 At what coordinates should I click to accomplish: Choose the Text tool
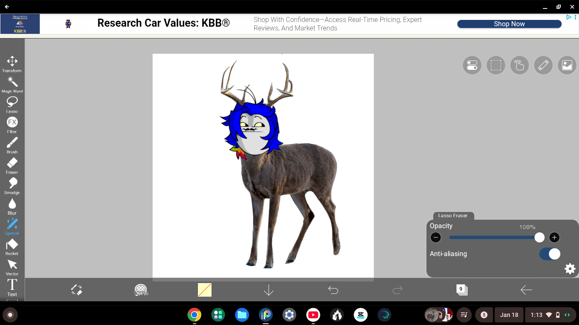(12, 287)
